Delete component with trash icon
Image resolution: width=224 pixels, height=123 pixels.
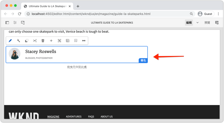pyautogui.click(x=43, y=41)
